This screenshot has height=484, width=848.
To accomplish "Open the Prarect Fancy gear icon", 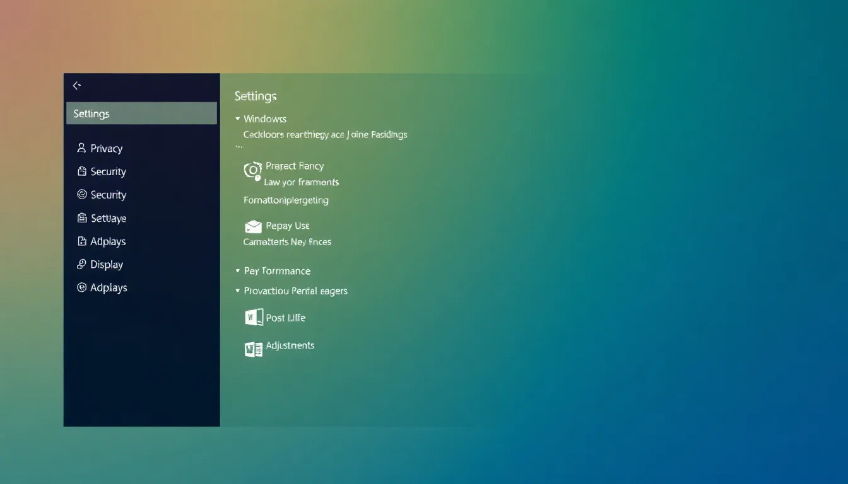I will tap(252, 171).
